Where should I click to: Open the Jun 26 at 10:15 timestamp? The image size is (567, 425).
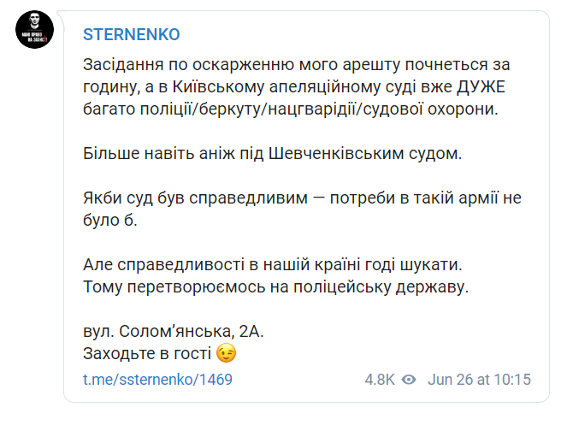tap(480, 379)
